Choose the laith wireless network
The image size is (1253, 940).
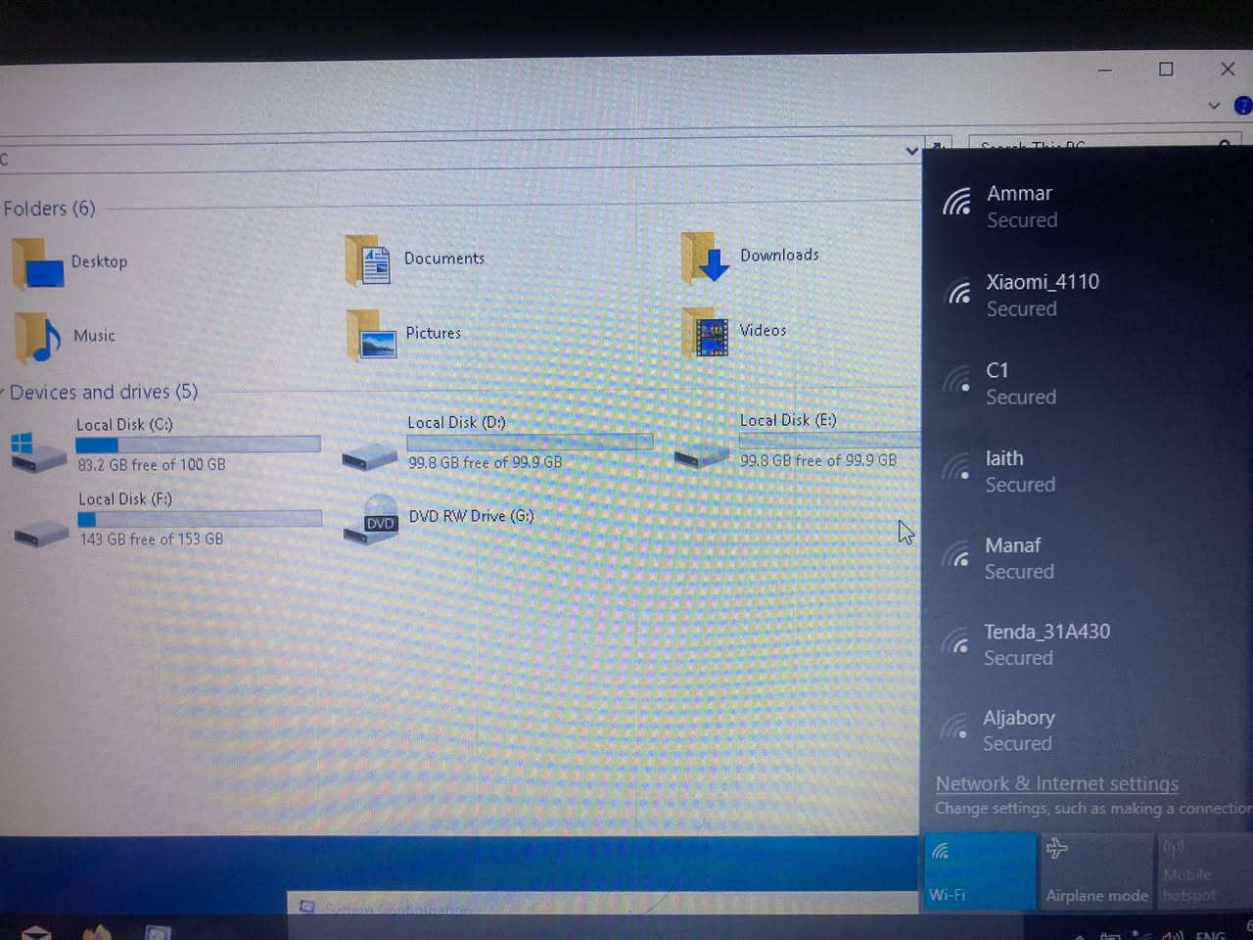1087,471
